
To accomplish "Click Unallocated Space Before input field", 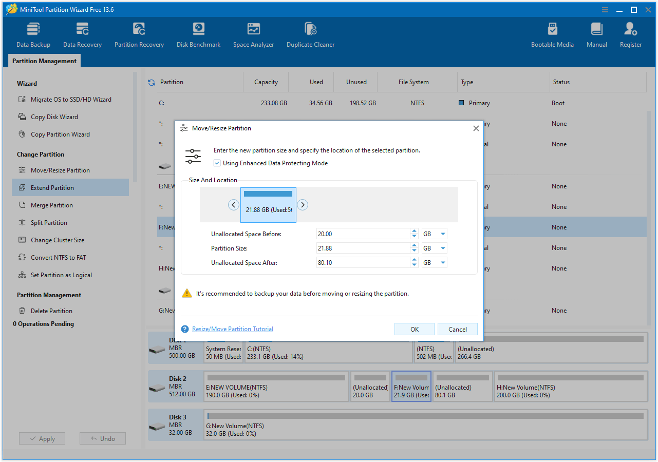I will point(363,234).
